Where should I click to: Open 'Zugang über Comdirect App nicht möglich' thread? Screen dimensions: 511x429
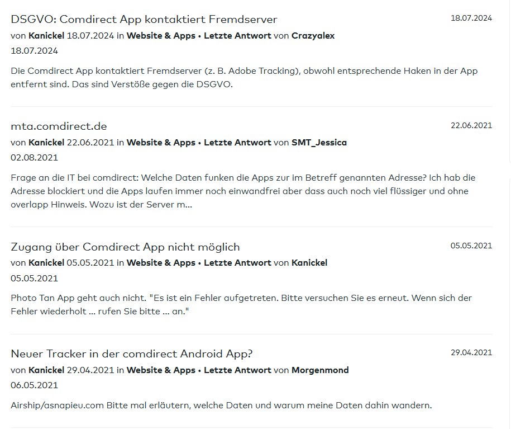point(125,247)
